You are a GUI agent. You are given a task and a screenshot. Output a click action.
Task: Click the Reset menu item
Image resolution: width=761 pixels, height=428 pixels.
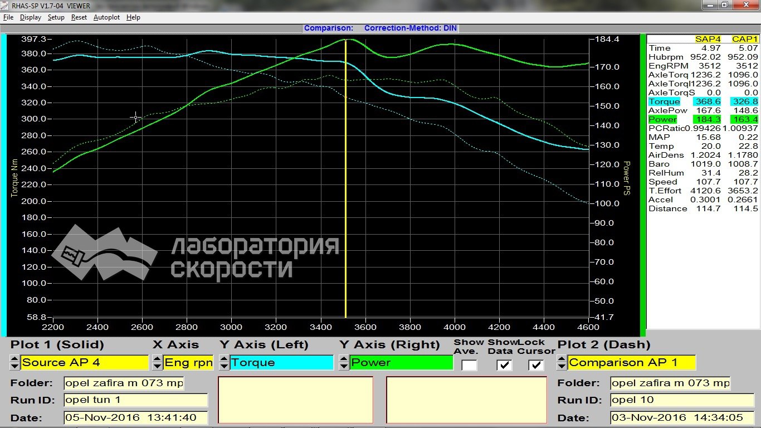pos(79,17)
